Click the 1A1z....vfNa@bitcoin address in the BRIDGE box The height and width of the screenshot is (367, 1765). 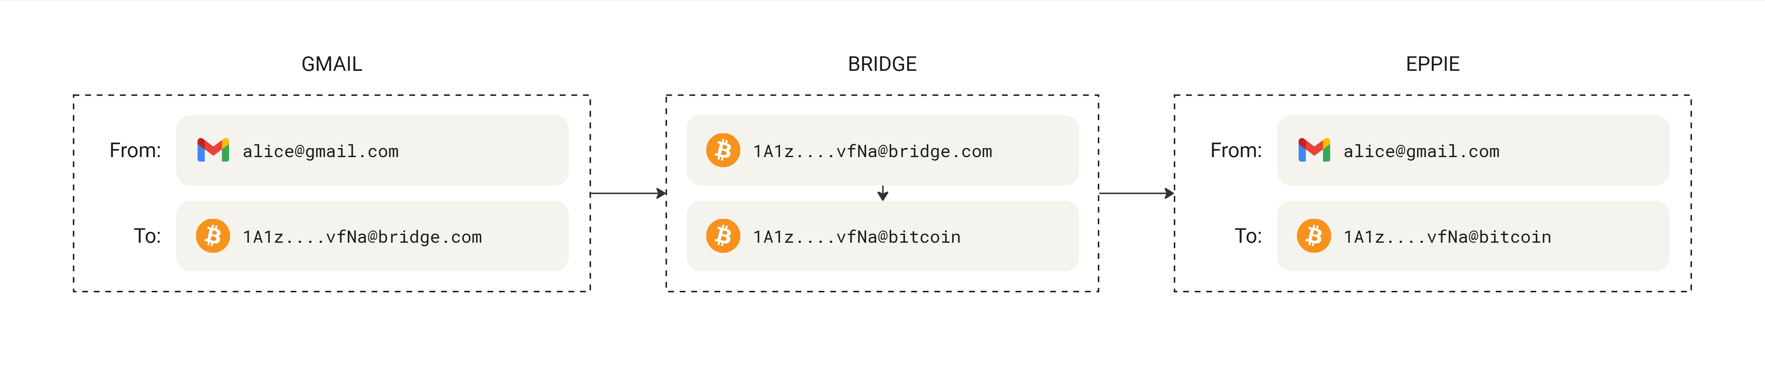(857, 237)
